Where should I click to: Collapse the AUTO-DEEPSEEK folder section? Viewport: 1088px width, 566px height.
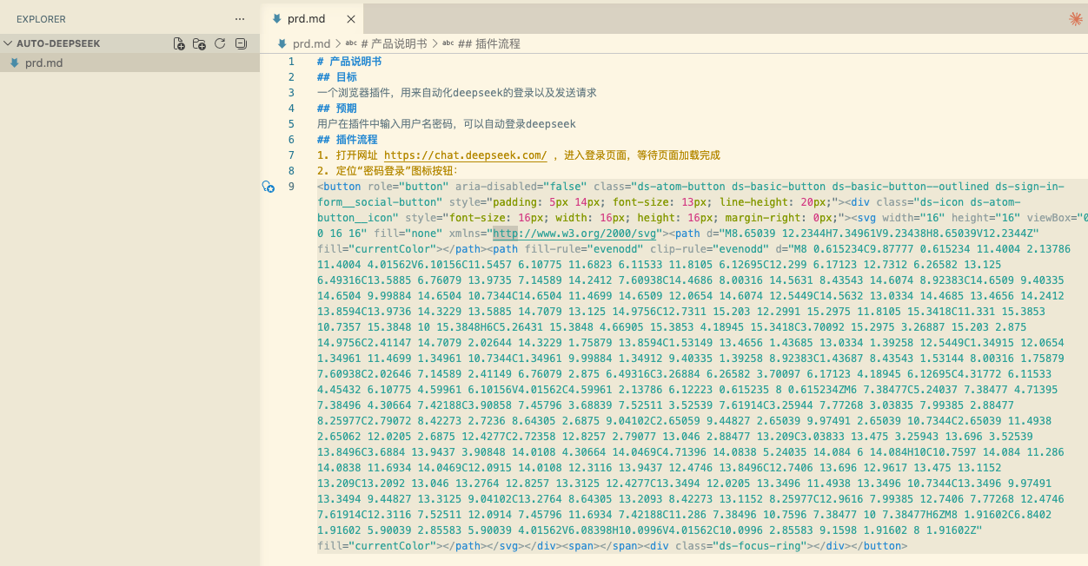click(9, 43)
